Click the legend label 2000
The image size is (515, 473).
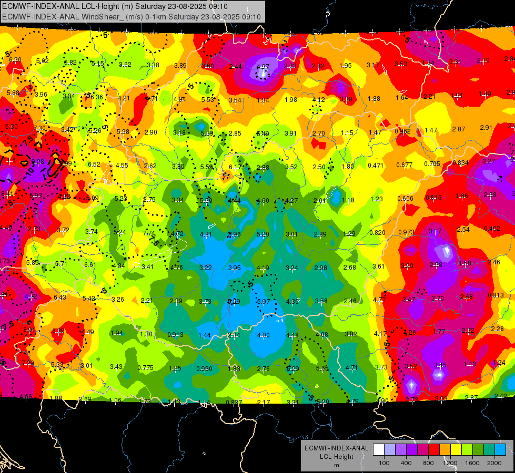[494, 463]
